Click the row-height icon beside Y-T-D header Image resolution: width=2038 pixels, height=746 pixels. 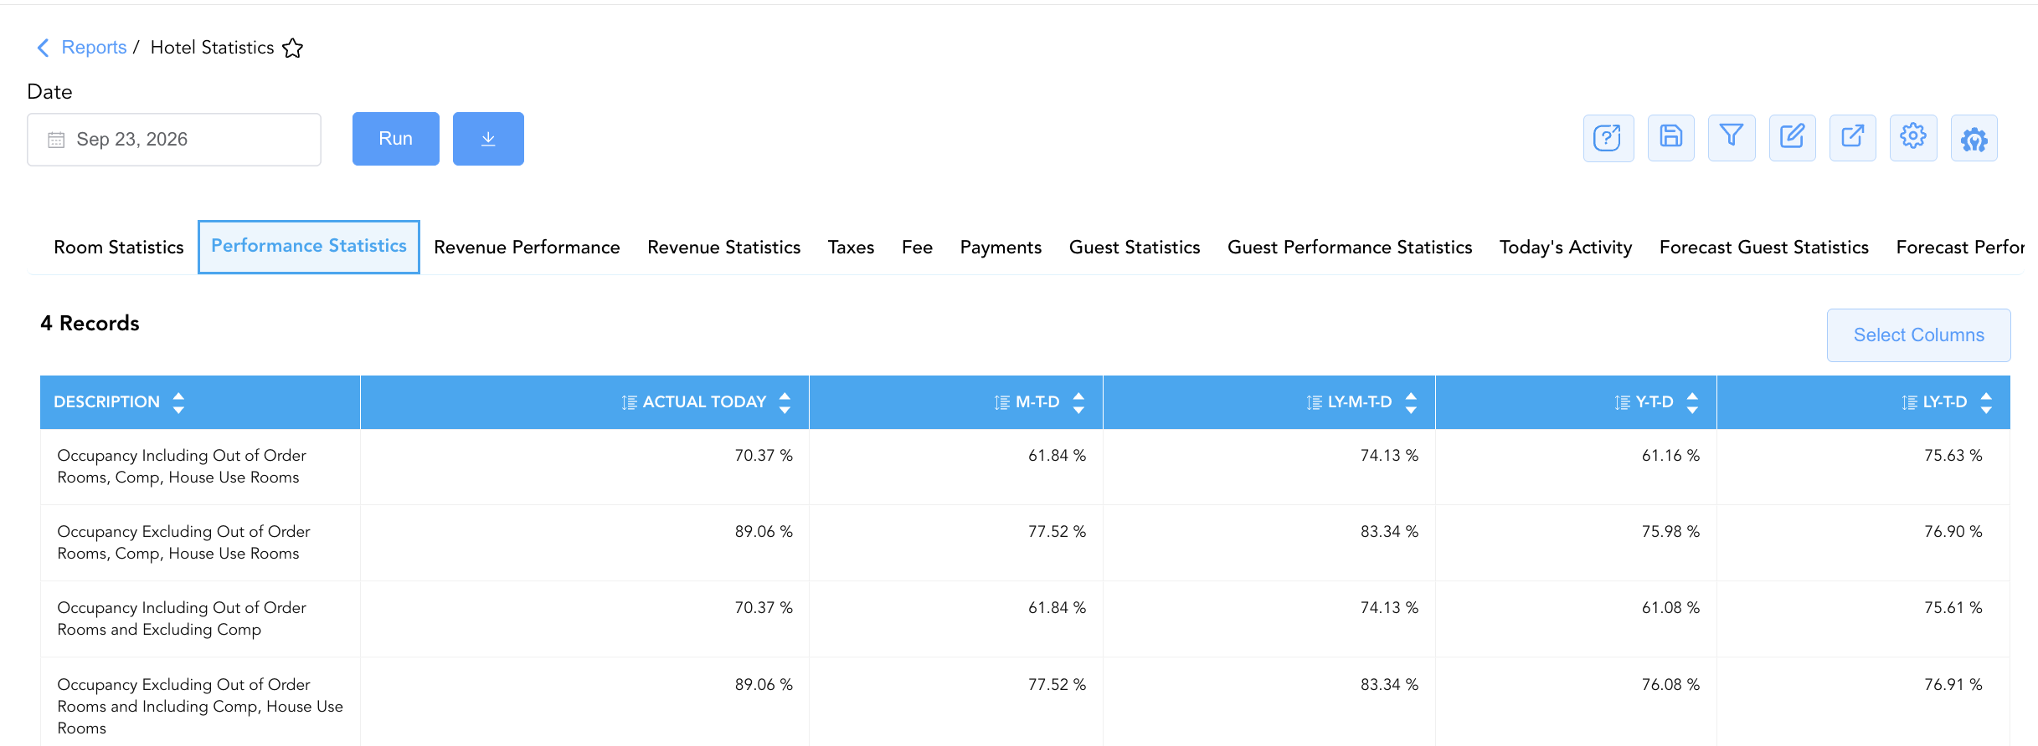click(1623, 402)
